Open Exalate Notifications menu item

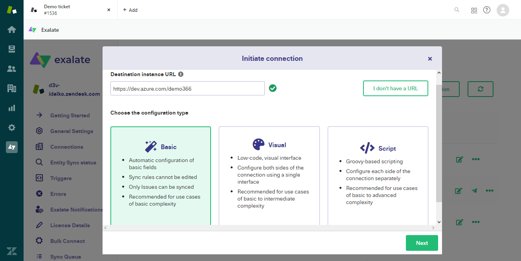pyautogui.click(x=76, y=210)
